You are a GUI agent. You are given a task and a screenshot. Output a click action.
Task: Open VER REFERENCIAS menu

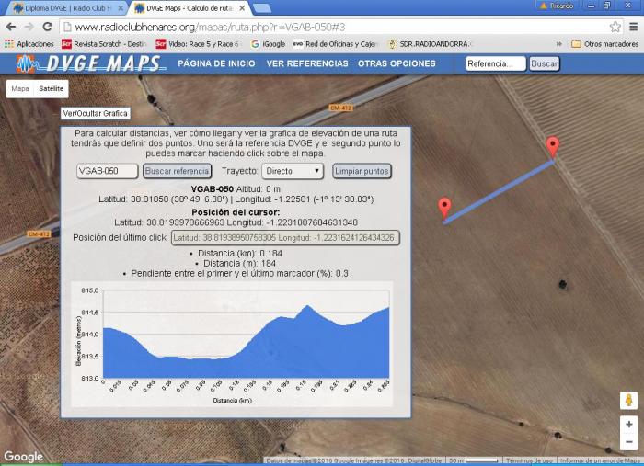point(307,63)
